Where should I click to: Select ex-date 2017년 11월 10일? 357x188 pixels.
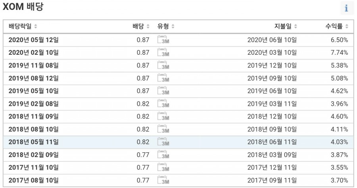[x=34, y=167]
